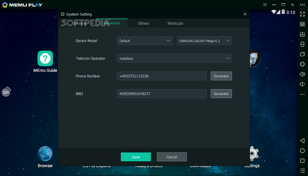Click the IMEI input field

162,94
